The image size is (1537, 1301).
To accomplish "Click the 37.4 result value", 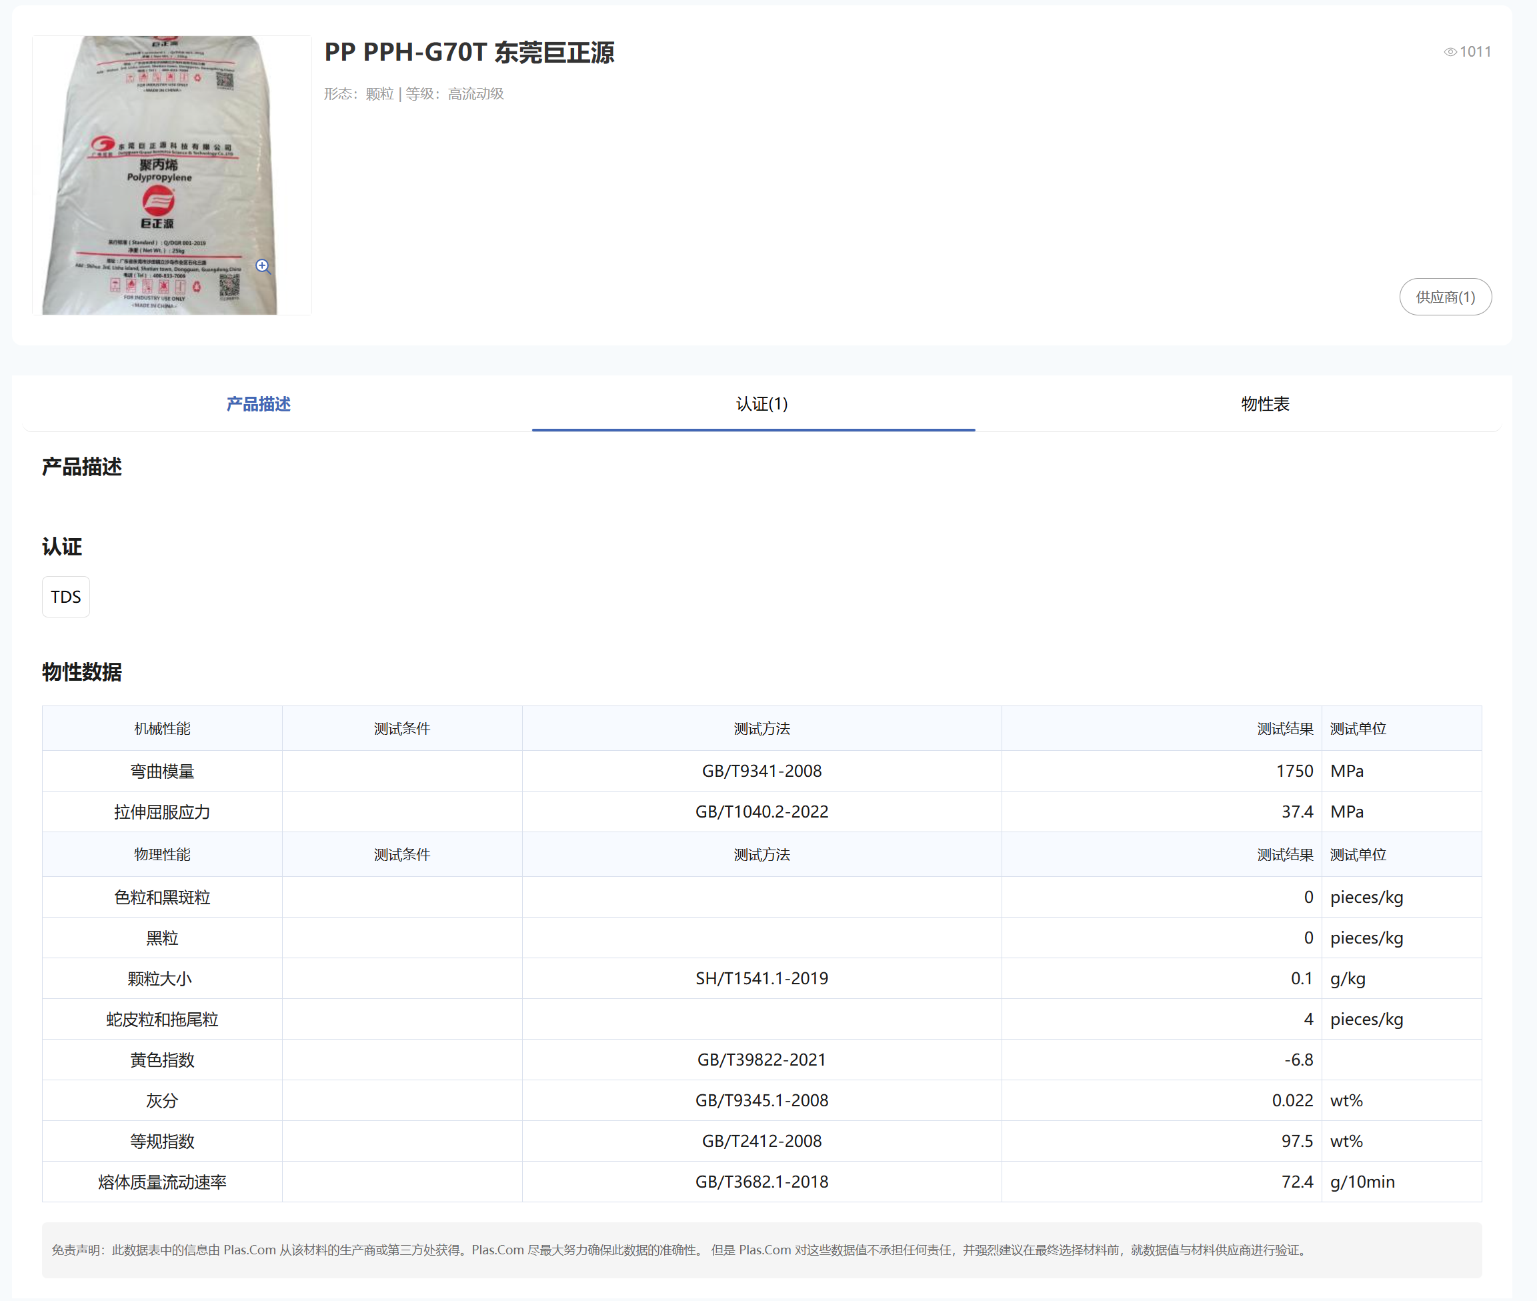I will [1296, 812].
